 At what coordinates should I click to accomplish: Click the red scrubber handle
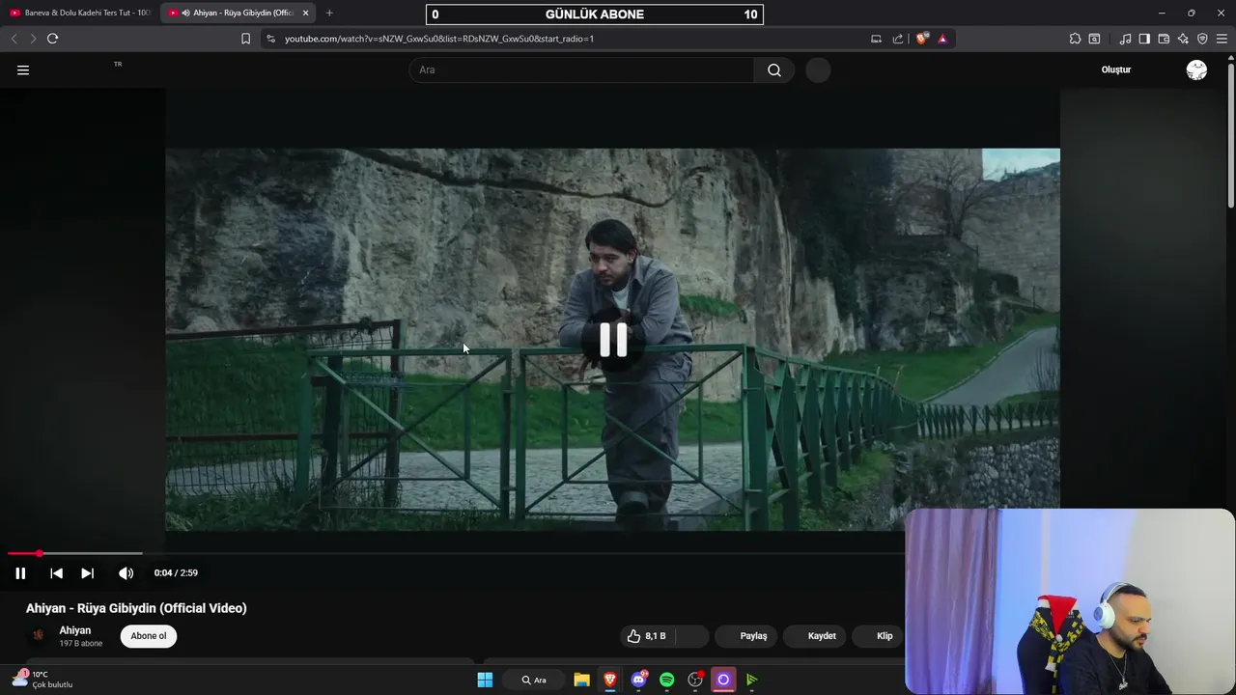[40, 553]
